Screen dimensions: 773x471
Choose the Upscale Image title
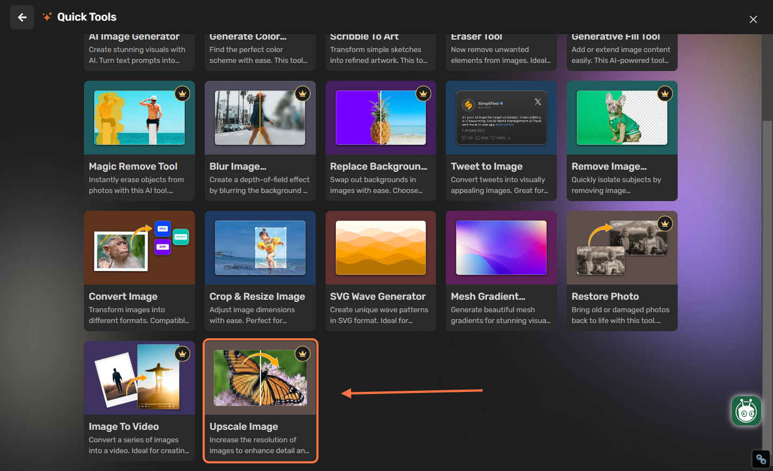pos(244,427)
